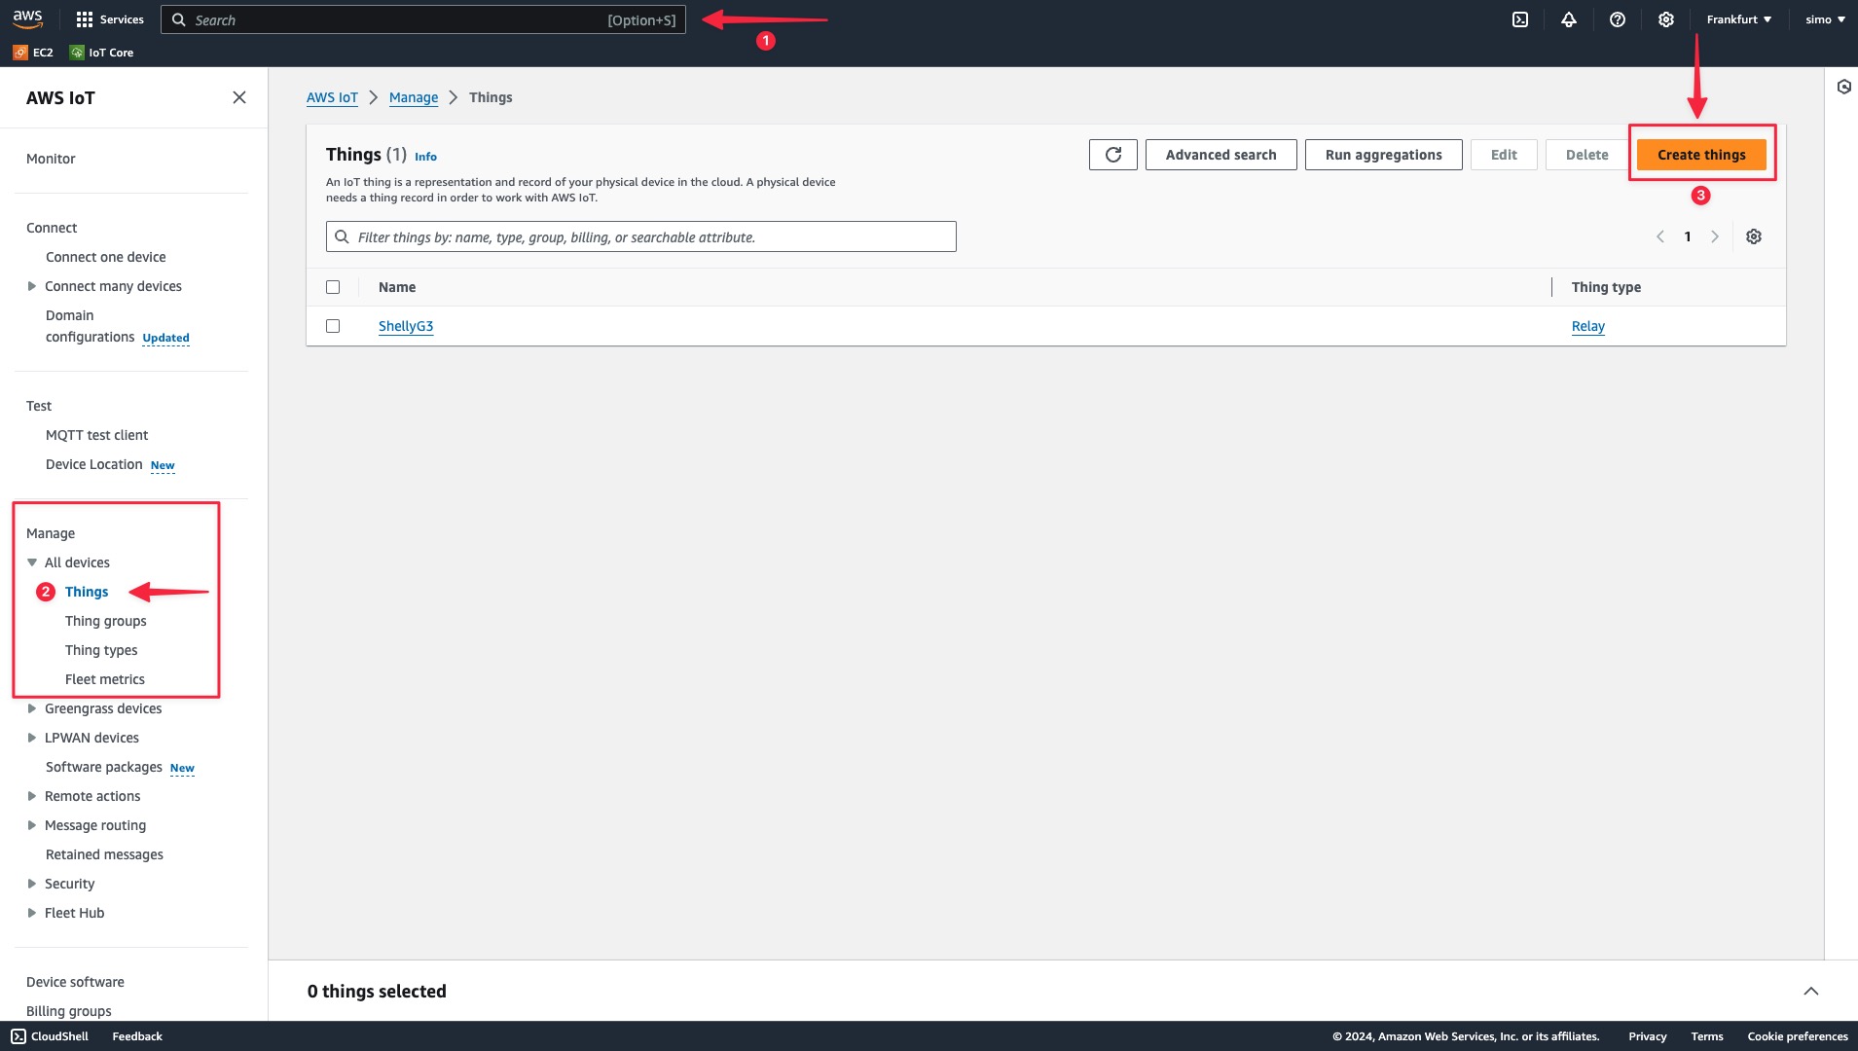Viewport: 1858px width, 1051px height.
Task: Close the AWS IoT sidebar panel
Action: (238, 97)
